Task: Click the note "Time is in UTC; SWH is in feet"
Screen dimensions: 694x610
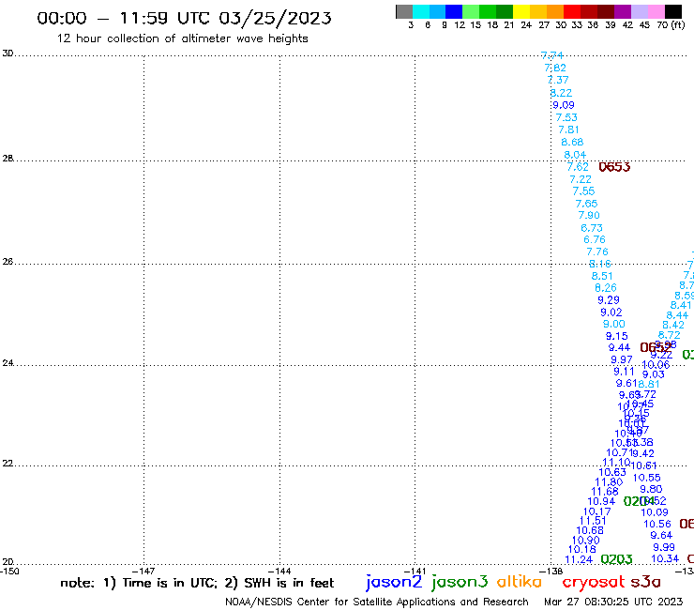Action: 197,583
